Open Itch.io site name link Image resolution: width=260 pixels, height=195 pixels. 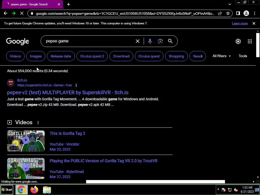click(x=22, y=80)
